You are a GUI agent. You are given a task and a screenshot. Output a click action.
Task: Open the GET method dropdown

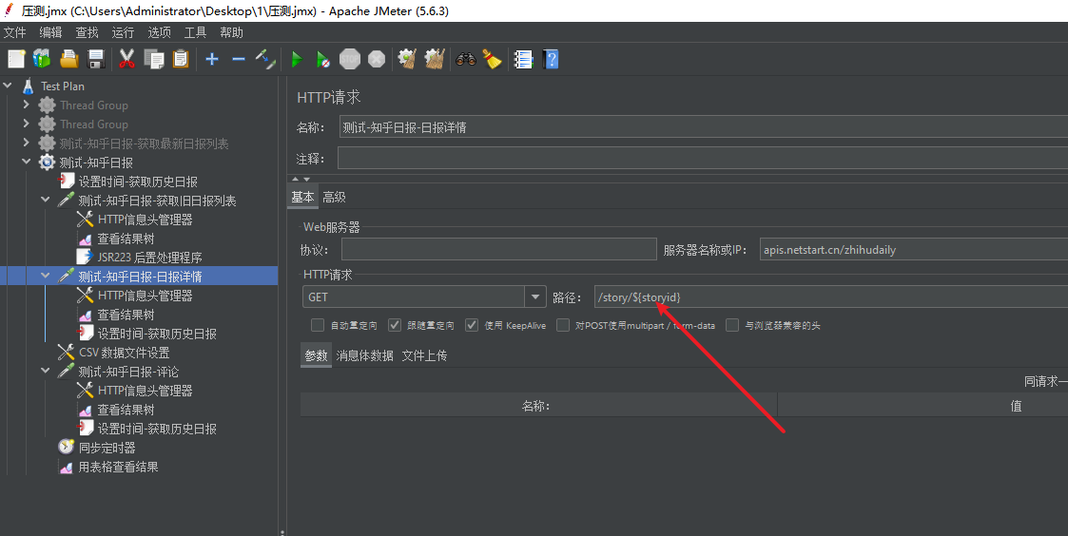click(x=534, y=297)
